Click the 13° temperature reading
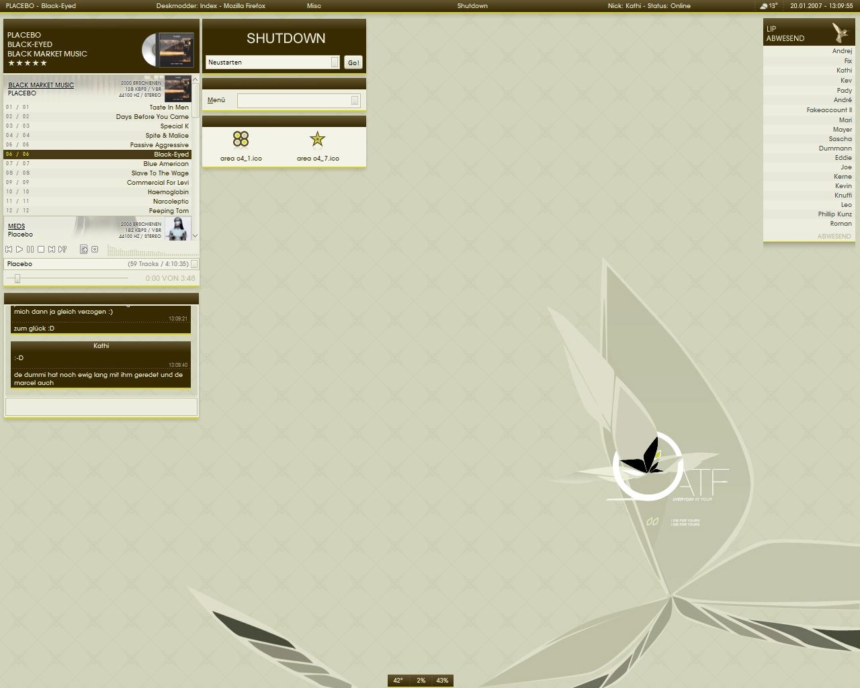The width and height of the screenshot is (860, 688). 773,5
